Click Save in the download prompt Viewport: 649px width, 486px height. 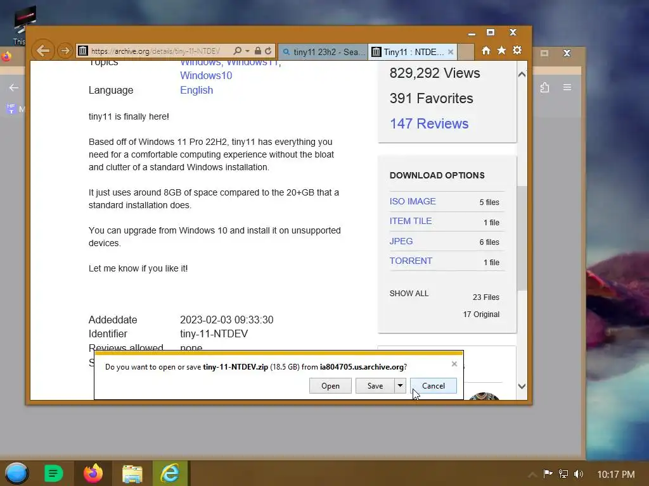[375, 385]
